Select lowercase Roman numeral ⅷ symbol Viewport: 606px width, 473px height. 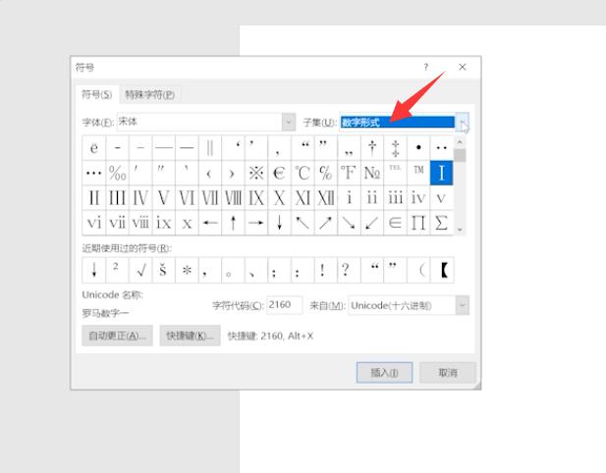pyautogui.click(x=140, y=223)
